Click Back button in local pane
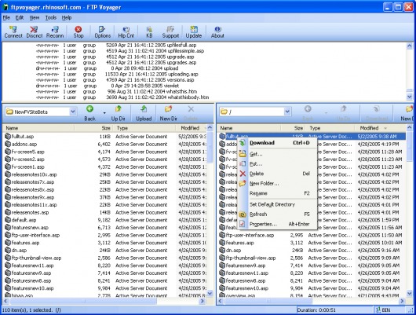The height and width of the screenshot is (315, 416). coord(90,113)
